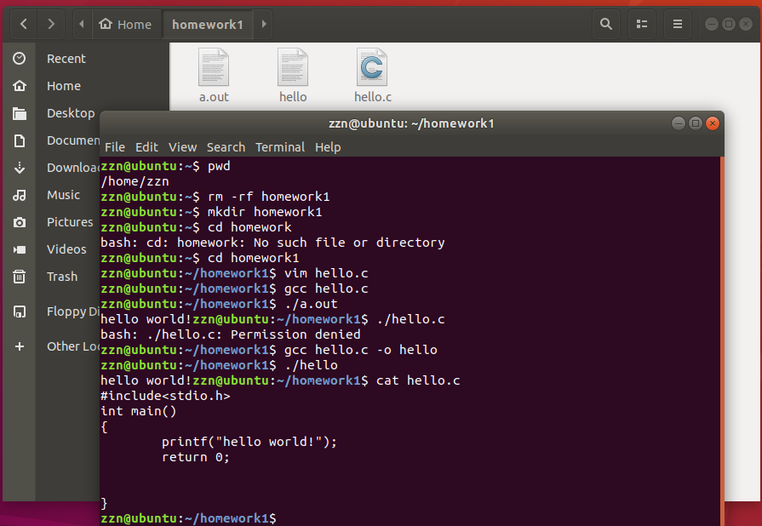This screenshot has height=526, width=762.
Task: Click the a.out file name label
Action: coord(214,97)
